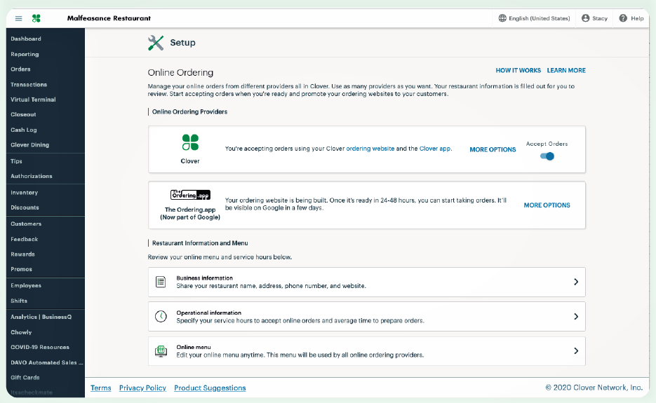The height and width of the screenshot is (403, 656).
Task: Open Dashboard in the sidebar
Action: (x=26, y=39)
